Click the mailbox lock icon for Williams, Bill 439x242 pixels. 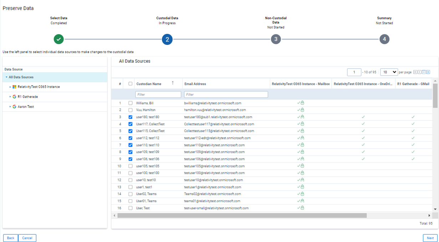302,103
